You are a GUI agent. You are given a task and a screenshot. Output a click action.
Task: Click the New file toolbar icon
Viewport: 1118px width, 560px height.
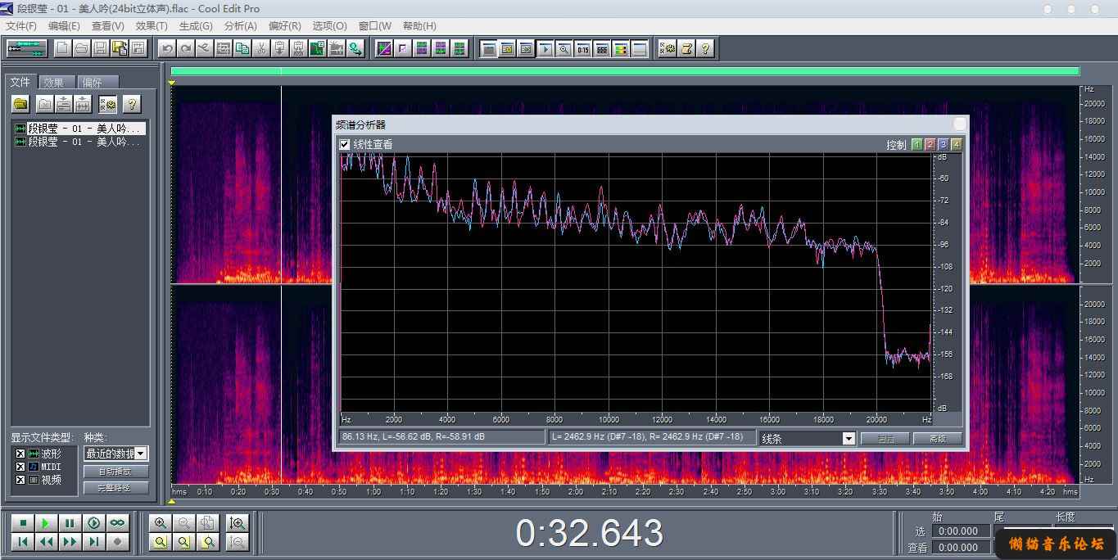(x=62, y=48)
